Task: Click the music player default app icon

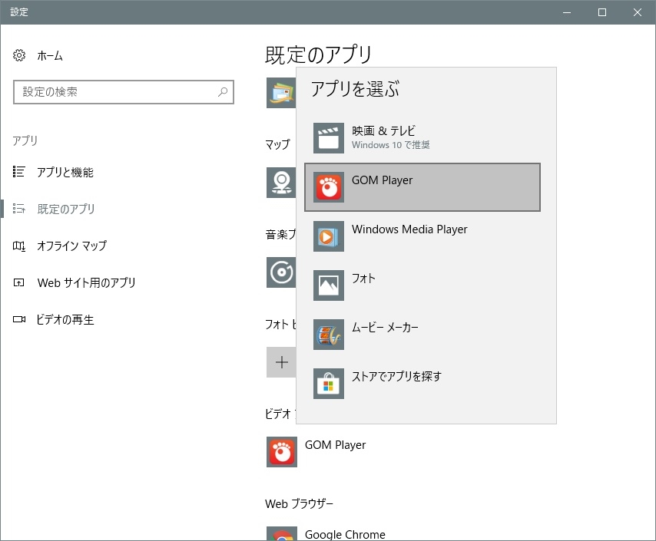Action: [x=280, y=272]
